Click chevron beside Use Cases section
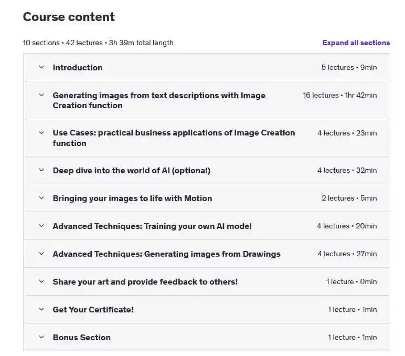 [41, 133]
